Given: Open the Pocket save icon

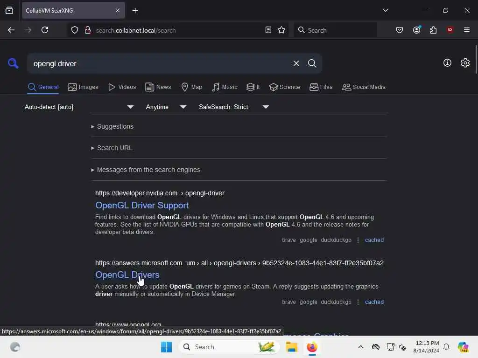Looking at the screenshot, I should 400,30.
